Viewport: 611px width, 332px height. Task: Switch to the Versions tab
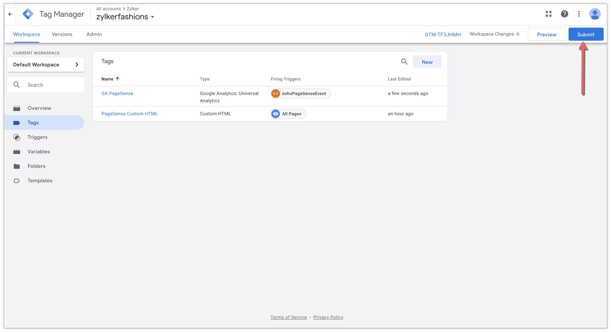point(62,34)
